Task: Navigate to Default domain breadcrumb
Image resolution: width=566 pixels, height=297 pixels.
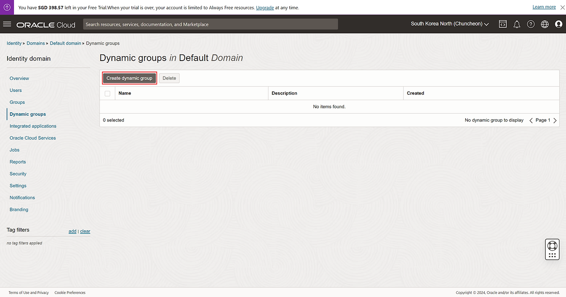Action: [x=65, y=43]
